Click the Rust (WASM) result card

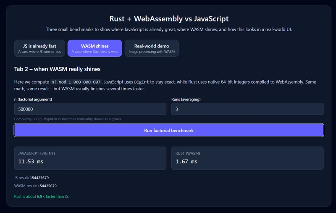[x=247, y=158]
